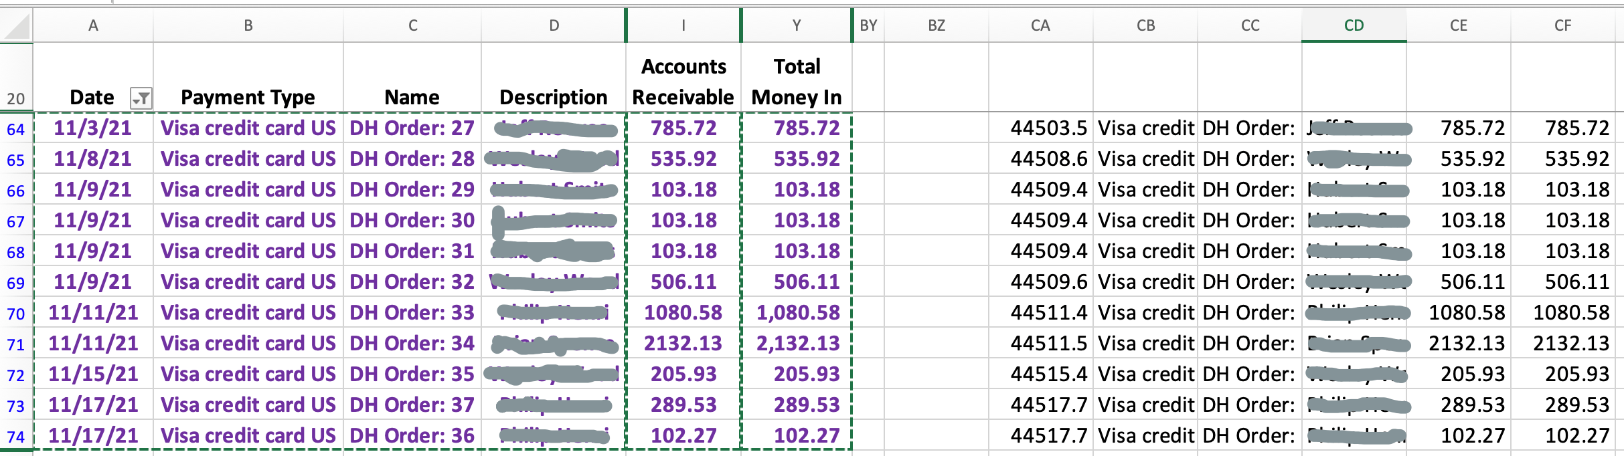Select column Y header
The height and width of the screenshot is (456, 1624).
click(796, 25)
